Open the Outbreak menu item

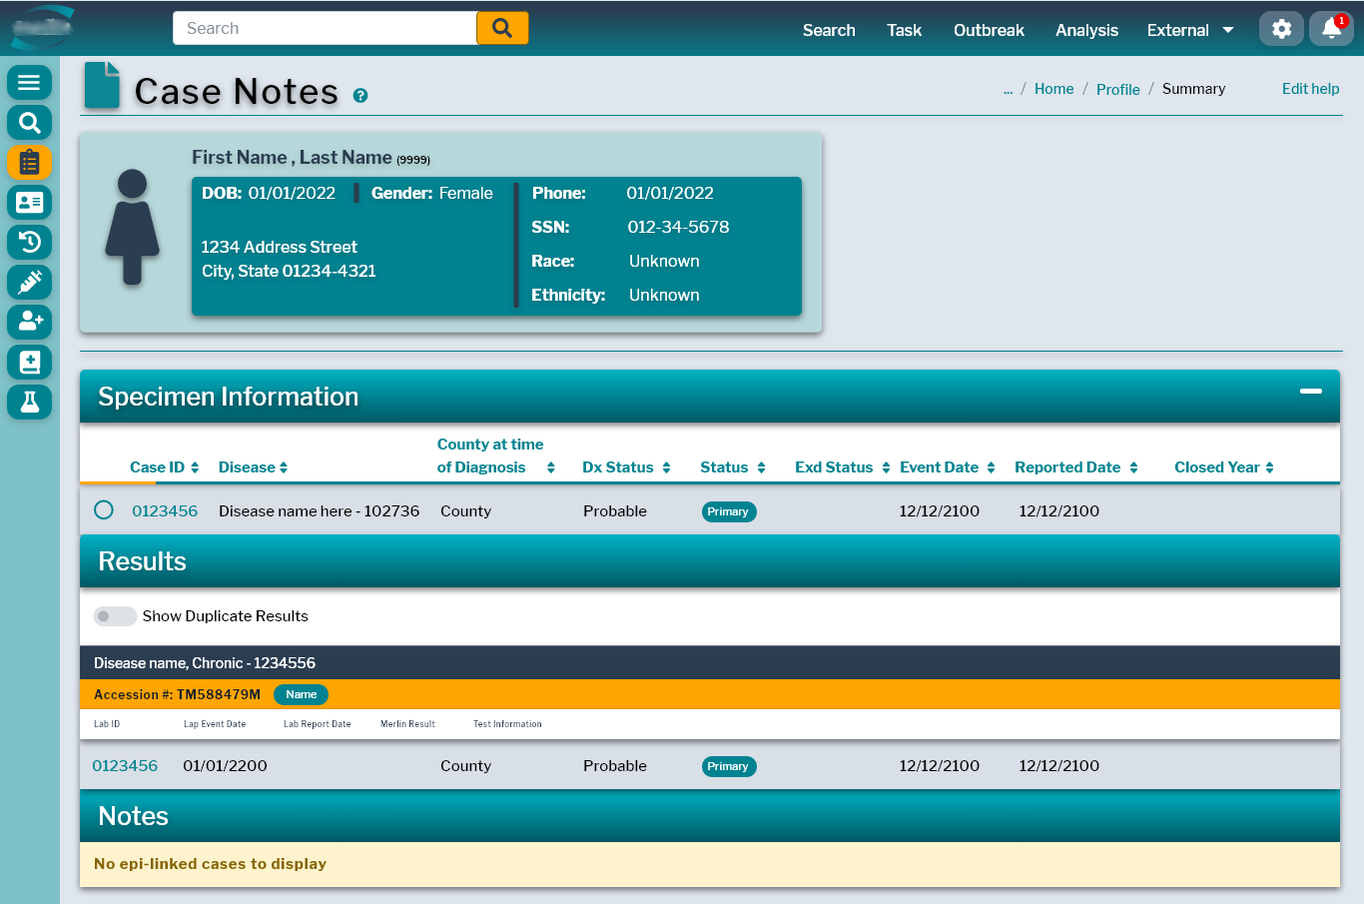tap(989, 30)
